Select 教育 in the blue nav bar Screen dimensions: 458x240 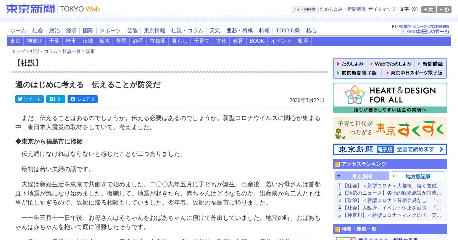(x=238, y=41)
